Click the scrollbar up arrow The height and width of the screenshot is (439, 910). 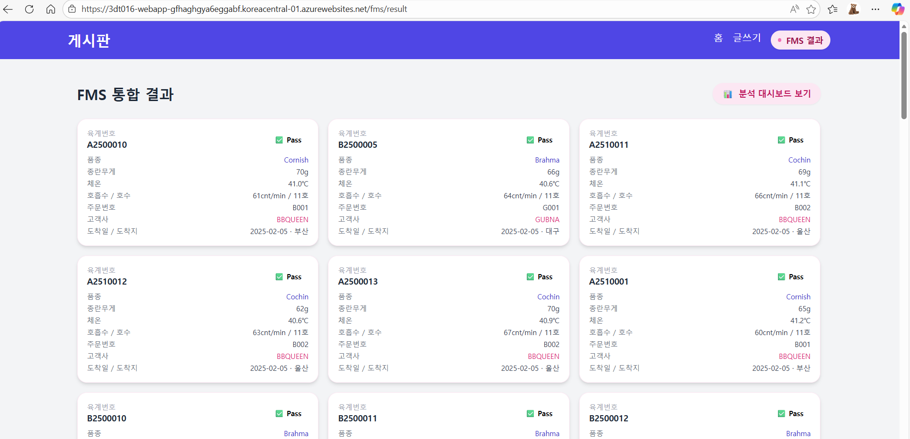tap(904, 26)
